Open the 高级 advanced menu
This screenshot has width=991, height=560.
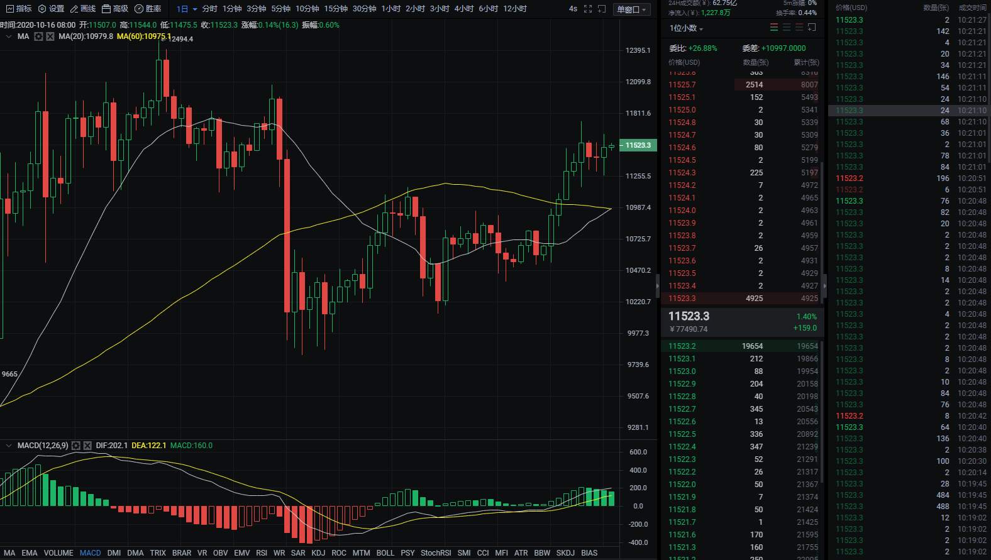[115, 9]
